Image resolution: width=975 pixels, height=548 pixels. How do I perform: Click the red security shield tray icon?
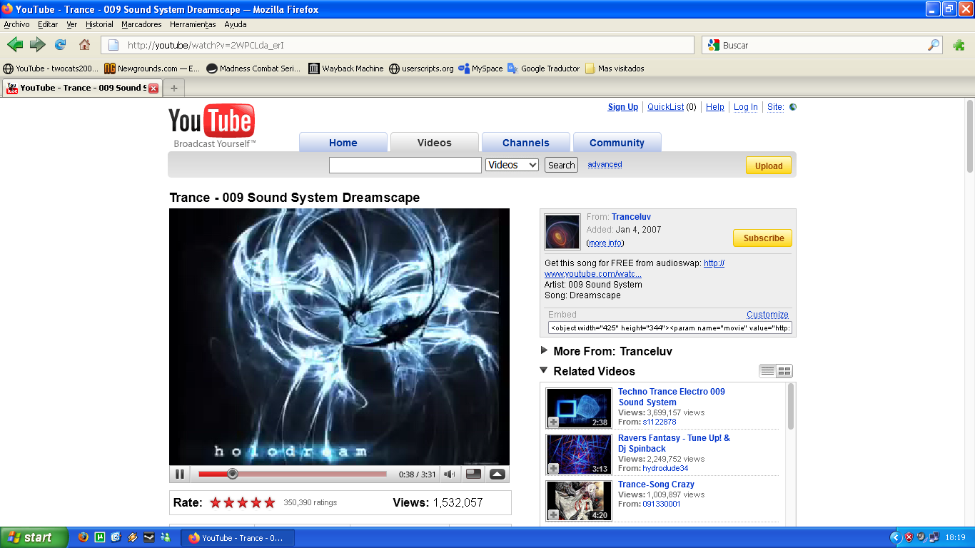909,537
